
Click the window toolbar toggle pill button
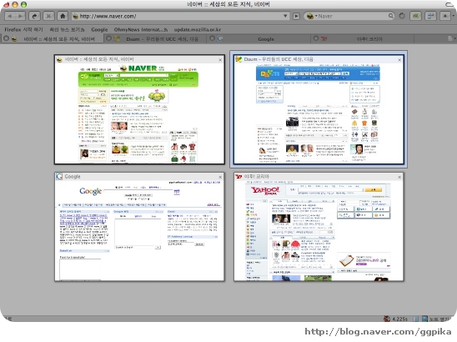click(x=450, y=4)
